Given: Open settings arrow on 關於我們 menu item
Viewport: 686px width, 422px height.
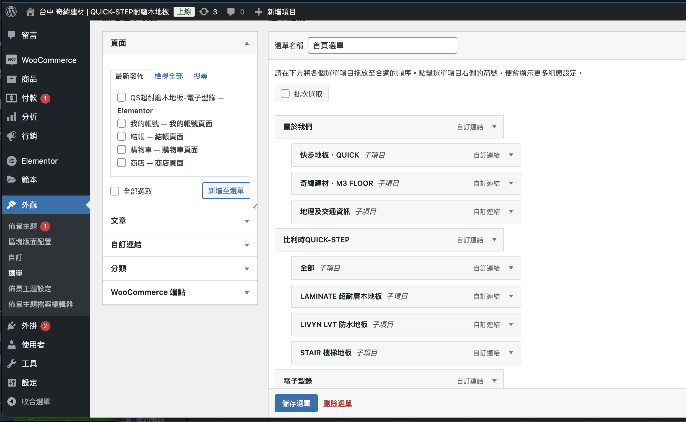Looking at the screenshot, I should coord(494,127).
